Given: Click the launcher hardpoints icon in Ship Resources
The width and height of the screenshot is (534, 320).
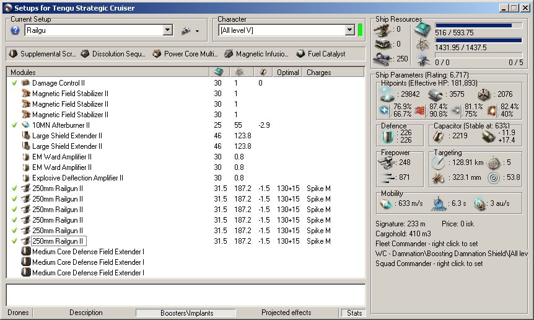Looking at the screenshot, I should (382, 44).
